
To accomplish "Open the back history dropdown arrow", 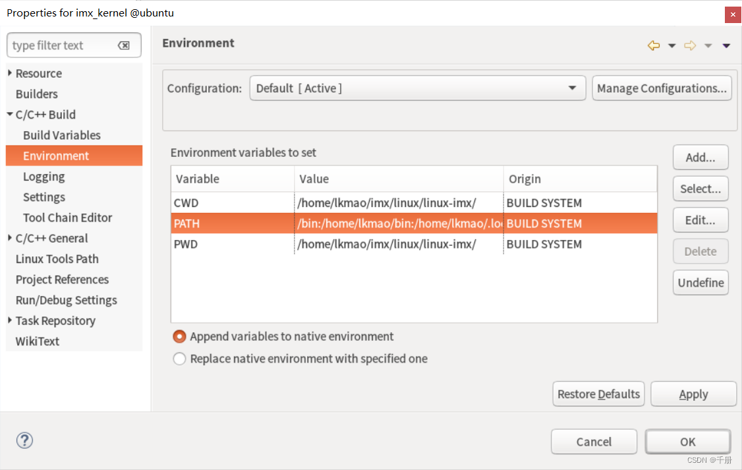I will click(x=671, y=45).
